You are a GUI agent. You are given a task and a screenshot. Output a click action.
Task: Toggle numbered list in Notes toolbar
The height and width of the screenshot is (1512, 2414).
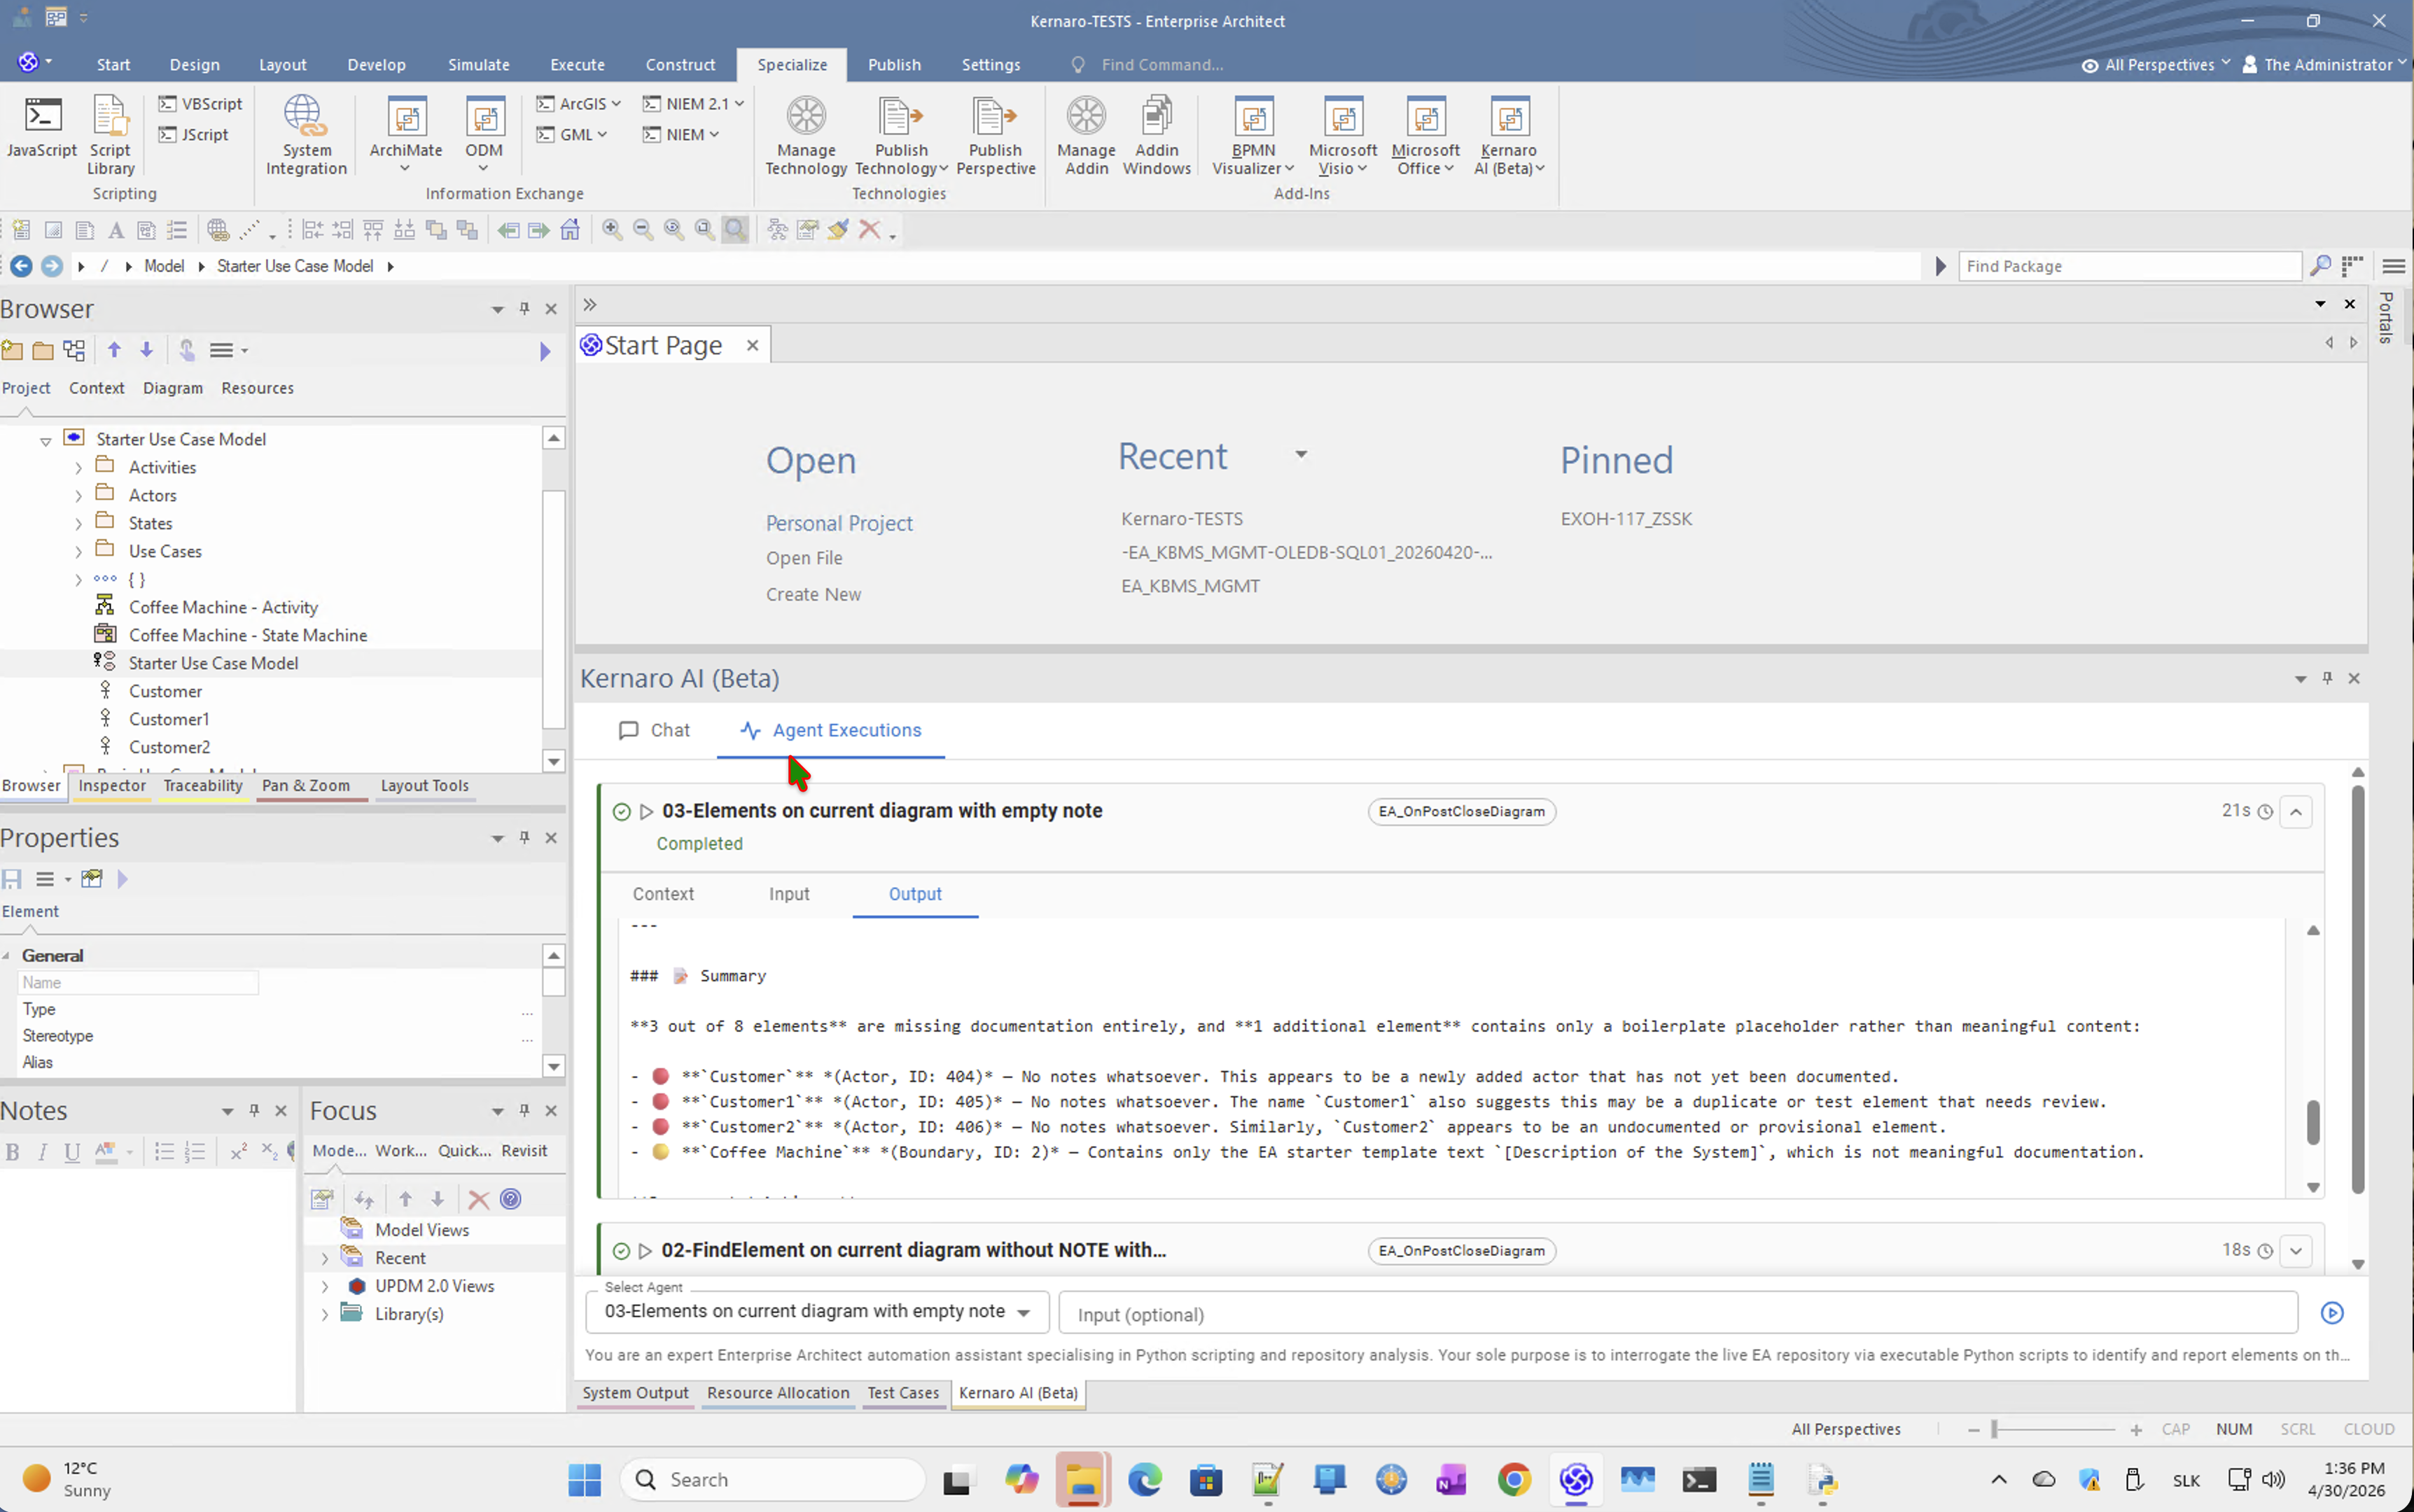195,1152
